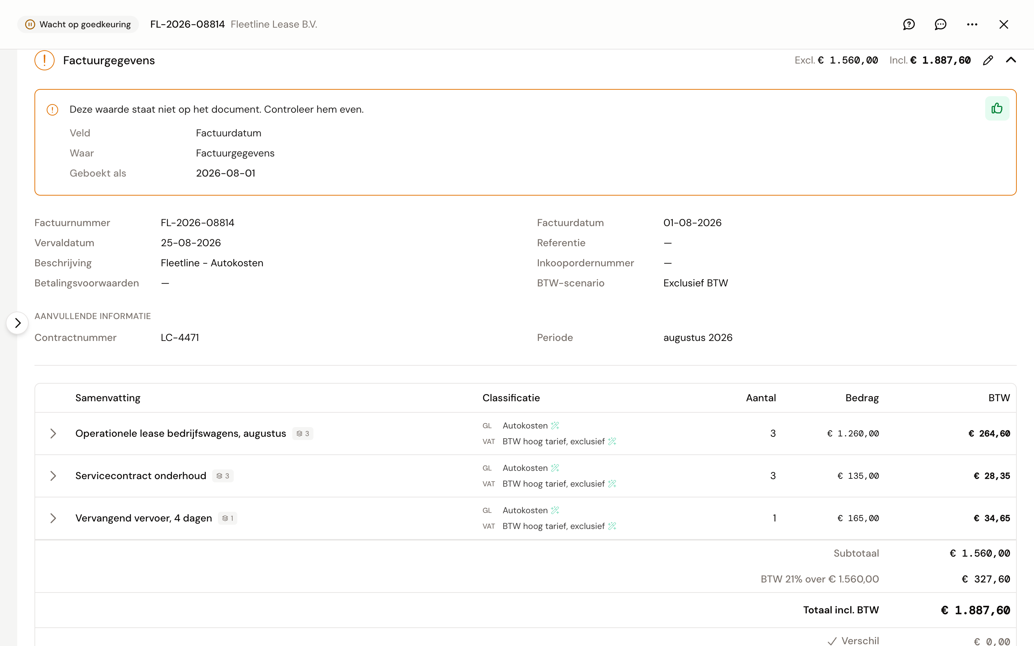Screen dimensions: 1034x646
Task: Open the help question chat icon
Action: pyautogui.click(x=909, y=24)
